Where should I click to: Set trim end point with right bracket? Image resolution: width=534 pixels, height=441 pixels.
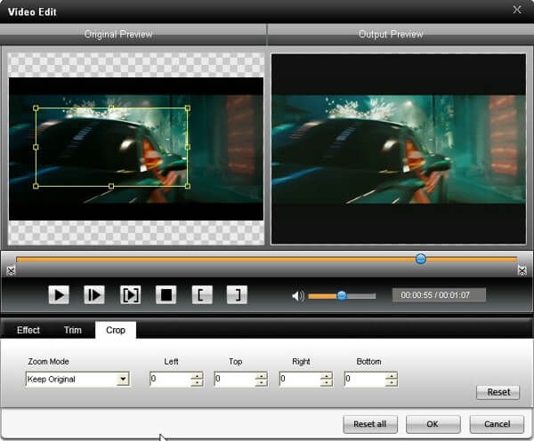[237, 294]
